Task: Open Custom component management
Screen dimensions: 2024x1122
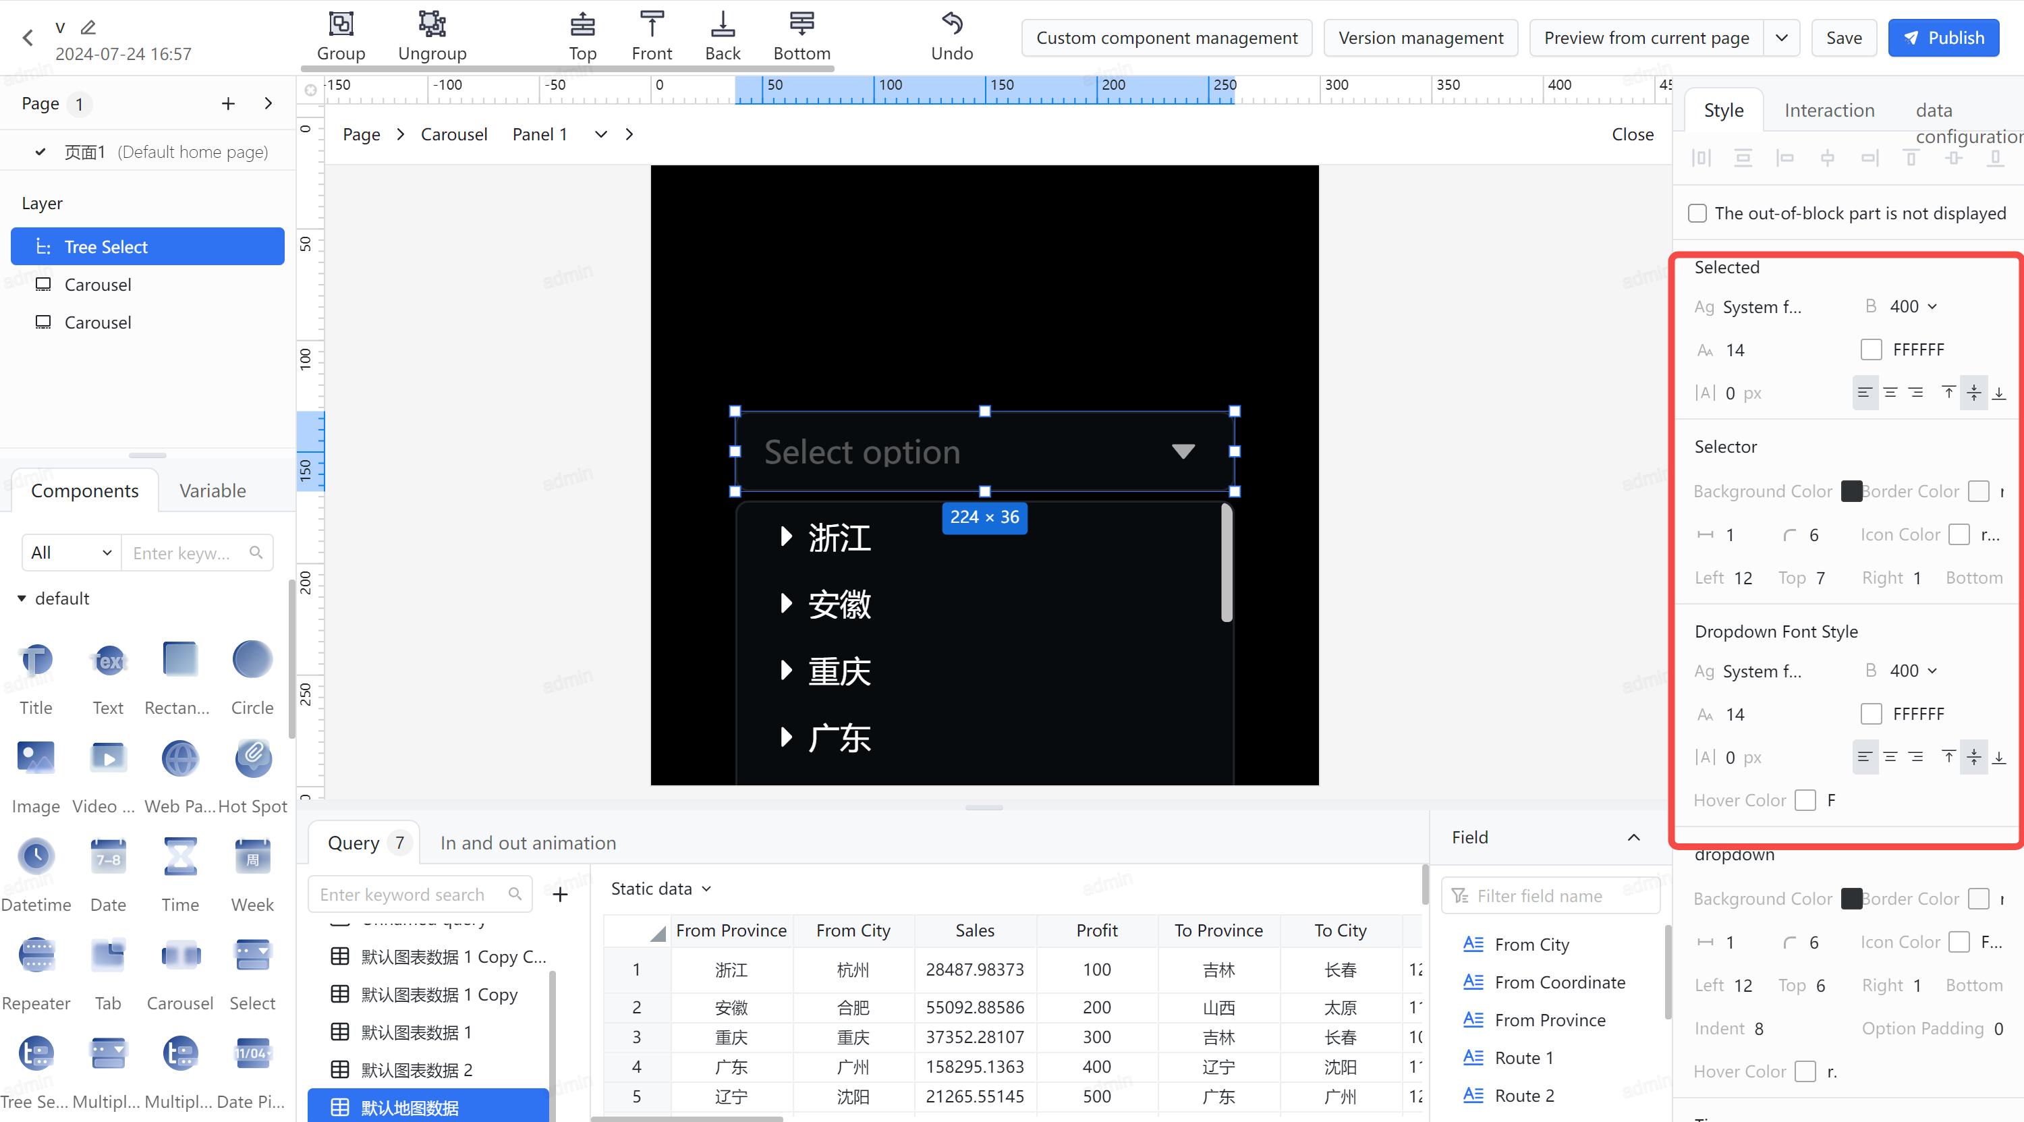Action: point(1166,38)
